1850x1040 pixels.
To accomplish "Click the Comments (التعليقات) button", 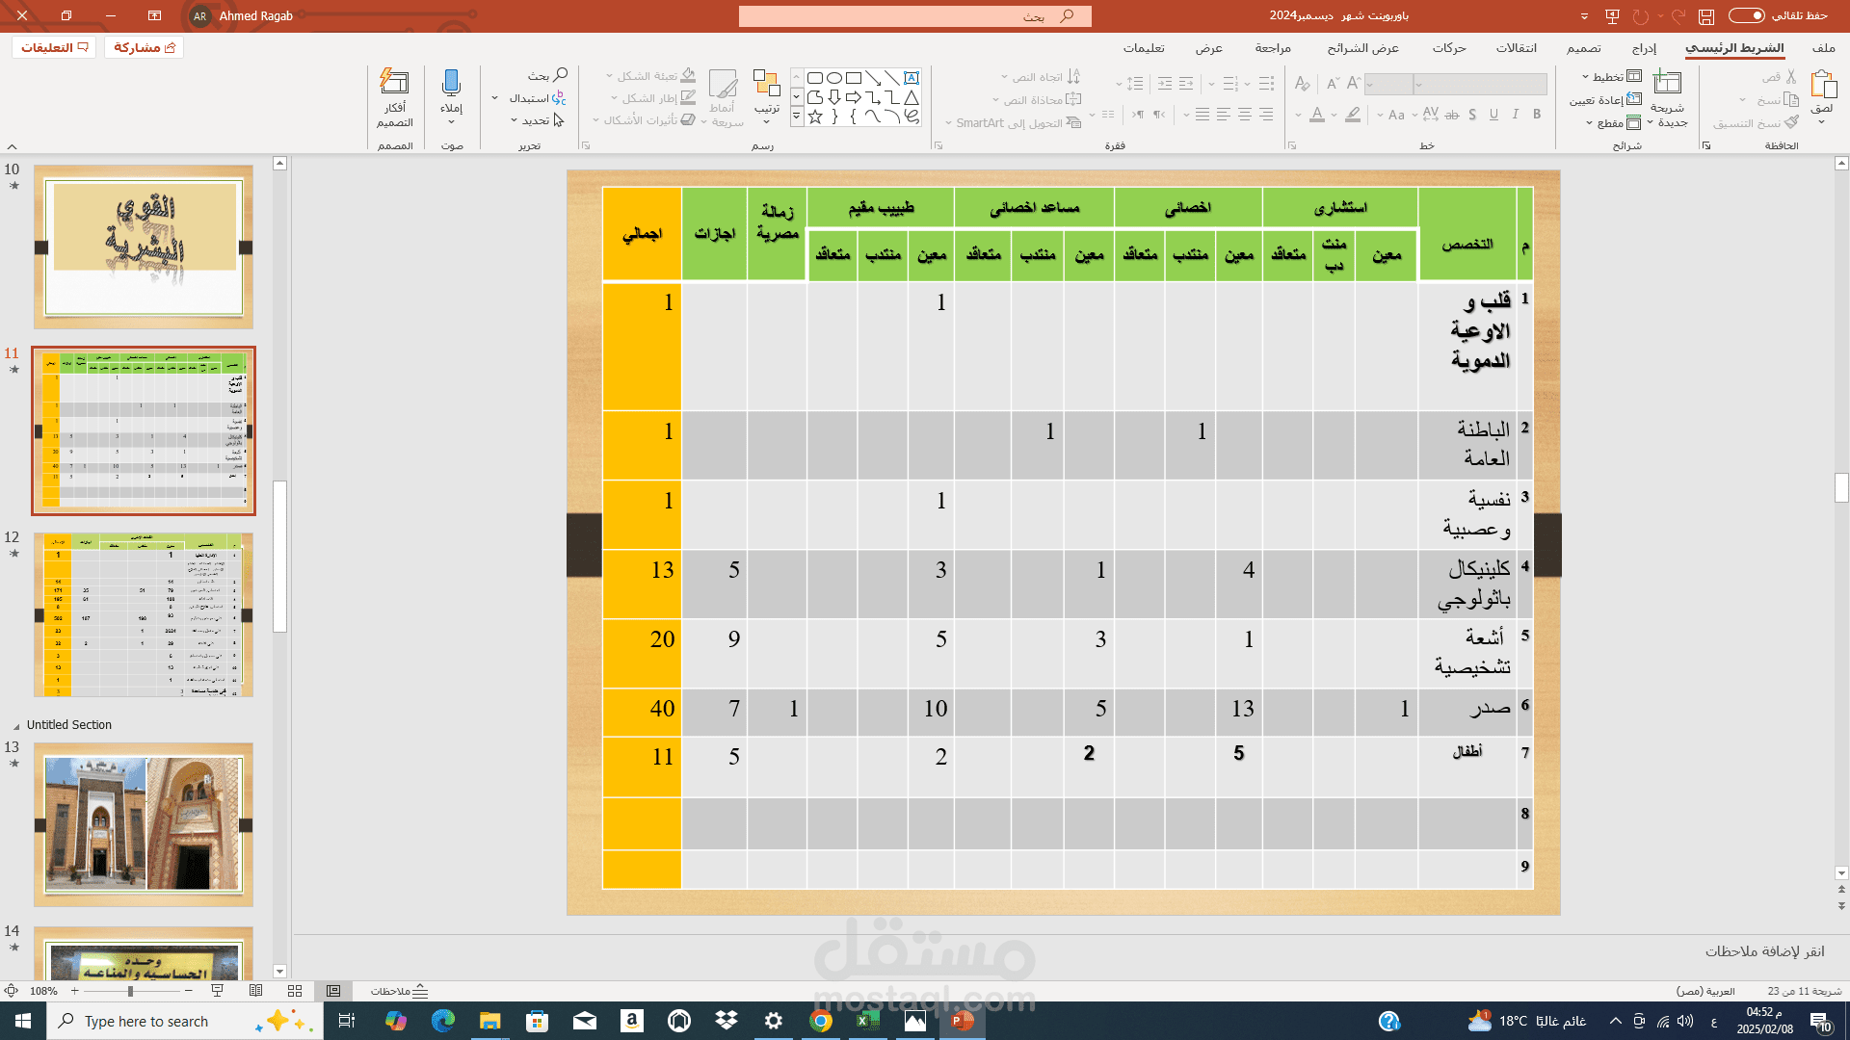I will 54,47.
